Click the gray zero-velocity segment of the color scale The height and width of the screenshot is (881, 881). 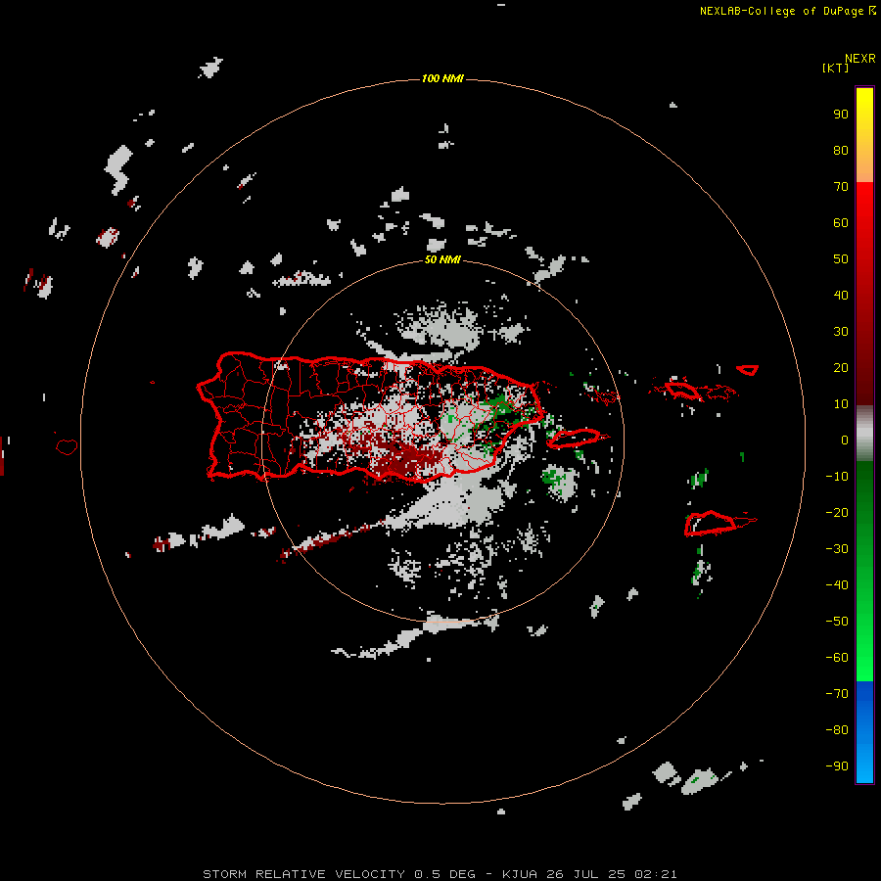point(864,434)
